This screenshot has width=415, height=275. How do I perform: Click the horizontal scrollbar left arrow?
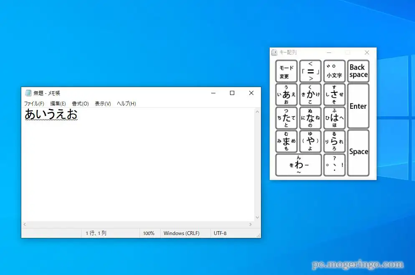tap(25, 224)
